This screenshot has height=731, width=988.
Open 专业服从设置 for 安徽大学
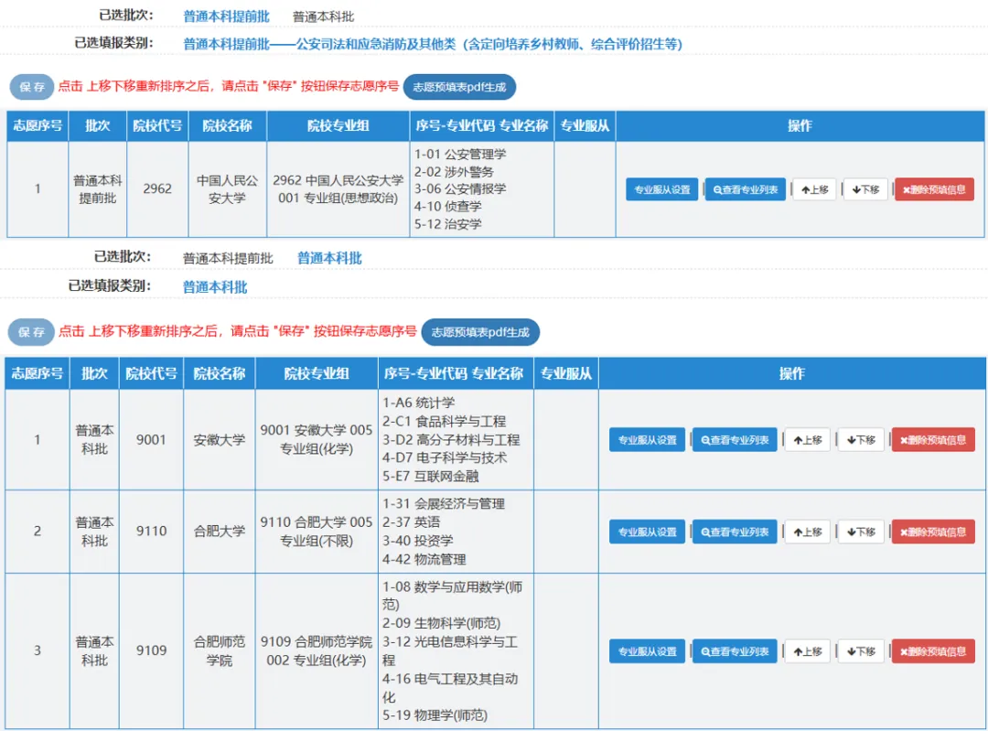(x=647, y=440)
